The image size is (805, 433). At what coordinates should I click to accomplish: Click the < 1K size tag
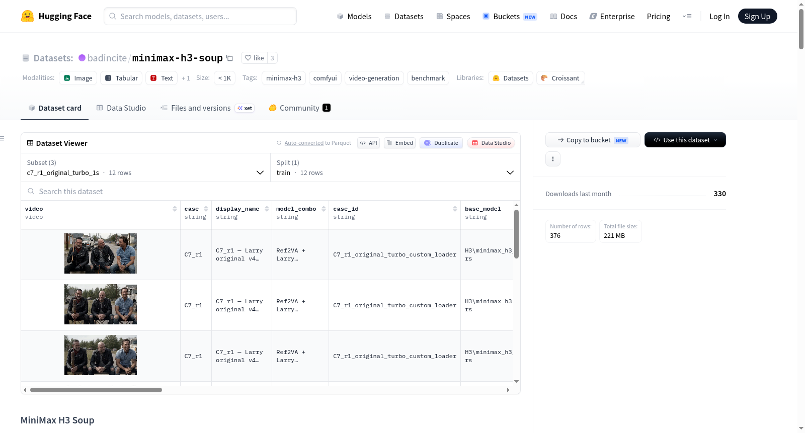224,78
